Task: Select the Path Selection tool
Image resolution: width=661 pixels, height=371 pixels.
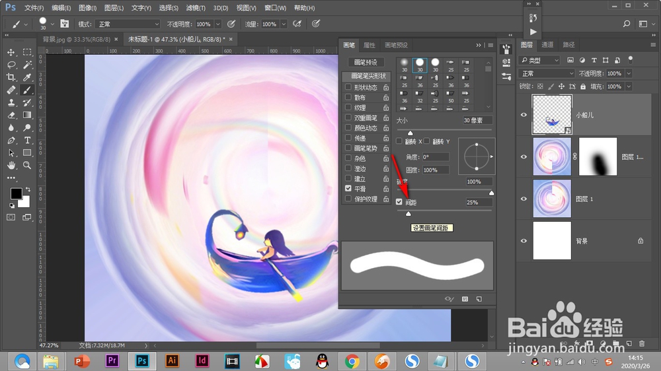Action: pyautogui.click(x=11, y=153)
